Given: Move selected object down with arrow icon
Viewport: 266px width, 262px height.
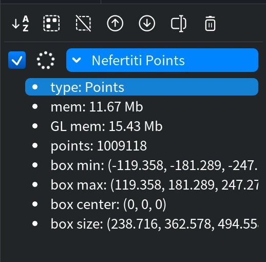Looking at the screenshot, I should click(x=147, y=23).
